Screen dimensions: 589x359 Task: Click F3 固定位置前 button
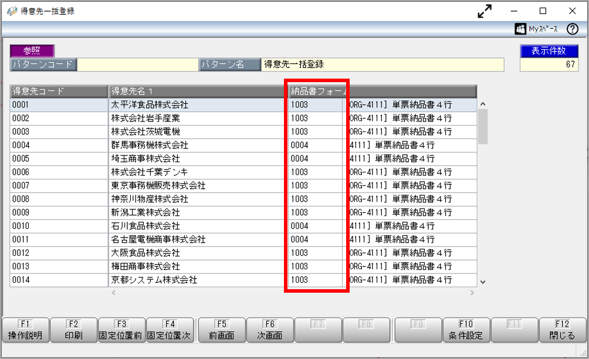tap(121, 330)
